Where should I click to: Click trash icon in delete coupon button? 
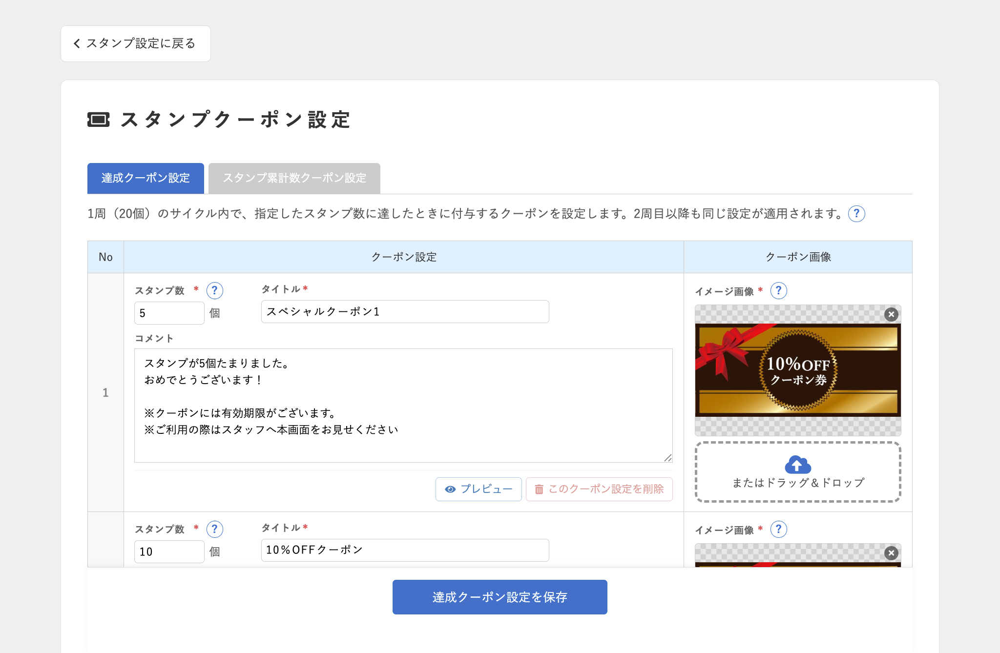click(x=539, y=489)
